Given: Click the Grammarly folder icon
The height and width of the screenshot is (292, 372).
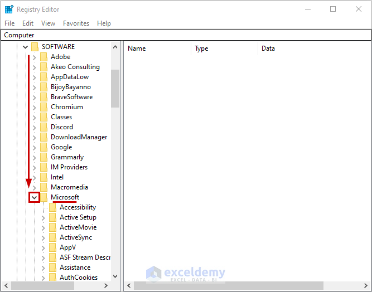Looking at the screenshot, I should [x=44, y=157].
